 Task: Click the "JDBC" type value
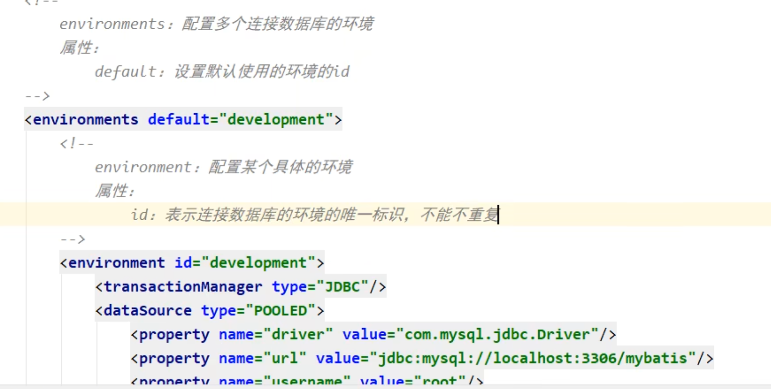coord(342,287)
